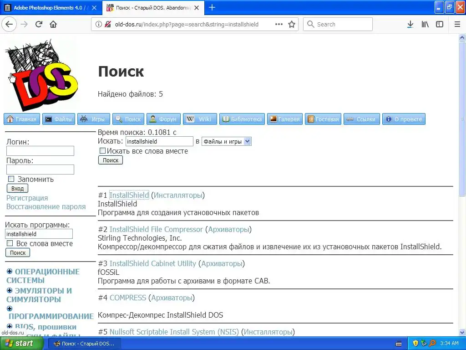This screenshot has width=466, height=350.
Task: Select the Поиск taskbar window button
Action: (x=84, y=344)
